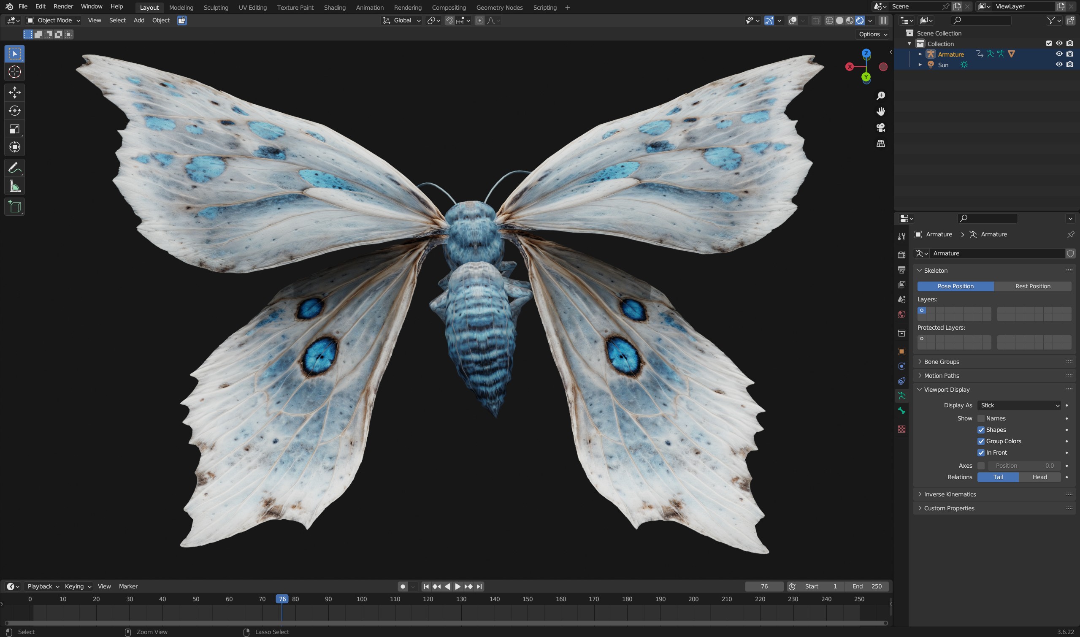Select the Move tool in toolbar

pyautogui.click(x=15, y=92)
